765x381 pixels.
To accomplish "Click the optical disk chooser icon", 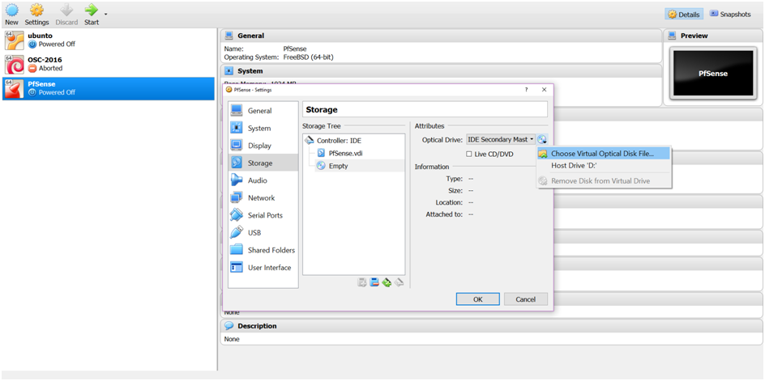I will click(542, 140).
